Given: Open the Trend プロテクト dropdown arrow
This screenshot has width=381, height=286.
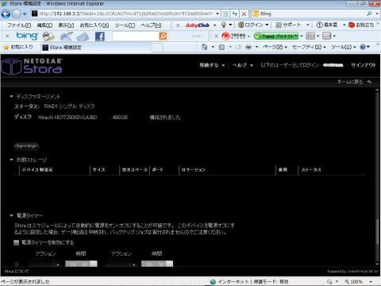Looking at the screenshot, I should (x=302, y=36).
